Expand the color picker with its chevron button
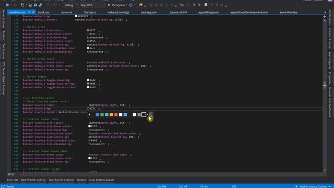This screenshot has height=188, width=334. pyautogui.click(x=151, y=114)
